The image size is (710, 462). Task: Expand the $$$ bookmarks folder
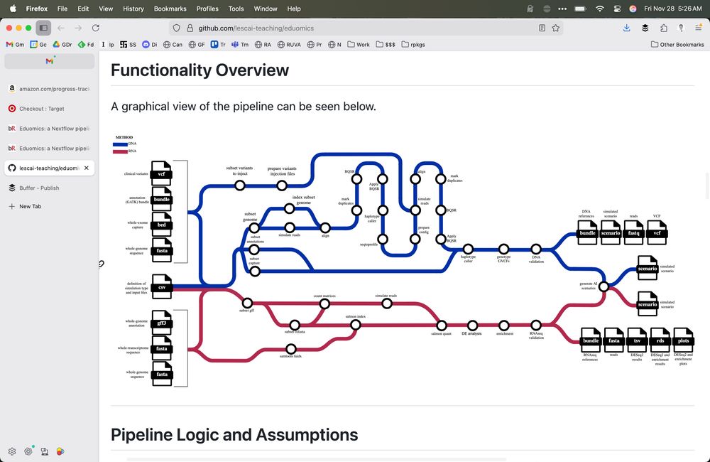[386, 45]
